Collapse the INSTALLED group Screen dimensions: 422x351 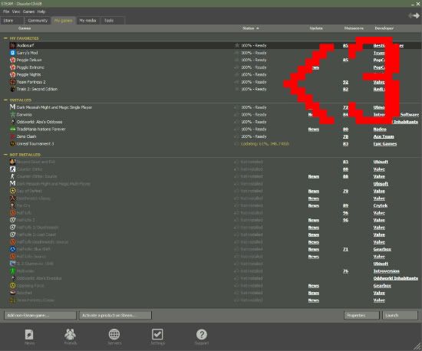click(5, 100)
